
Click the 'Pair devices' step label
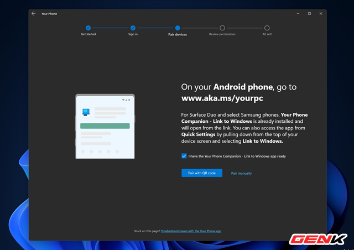pyautogui.click(x=178, y=34)
